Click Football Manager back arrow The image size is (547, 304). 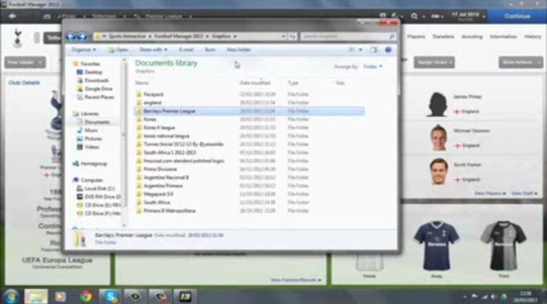12,16
